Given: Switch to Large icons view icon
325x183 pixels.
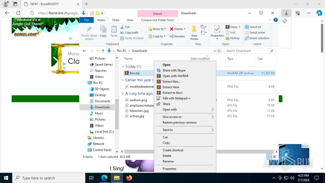Looking at the screenshot, I should (x=274, y=157).
